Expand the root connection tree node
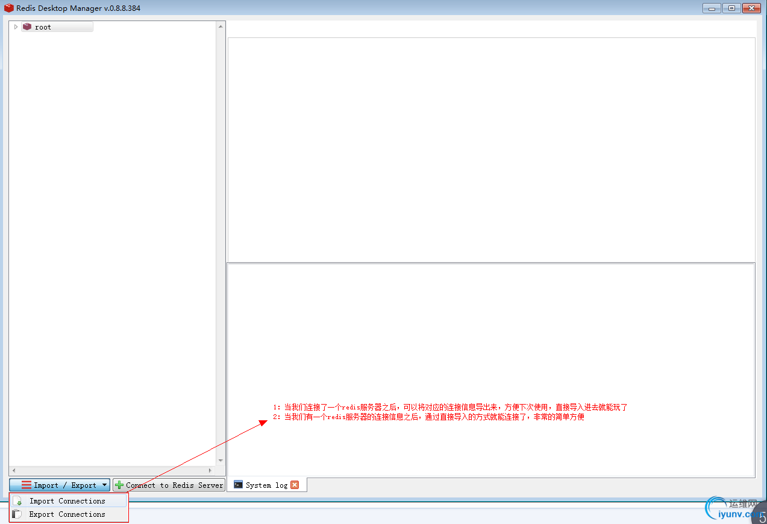Screen dimensions: 767x524 coord(16,27)
